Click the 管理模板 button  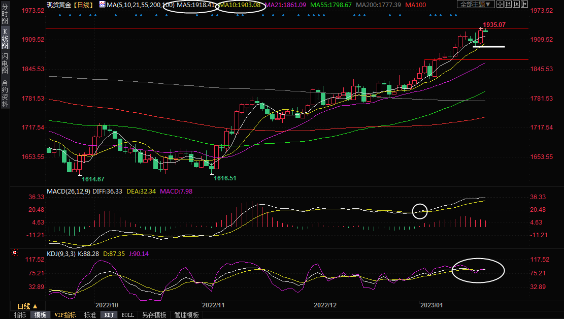tap(186, 315)
